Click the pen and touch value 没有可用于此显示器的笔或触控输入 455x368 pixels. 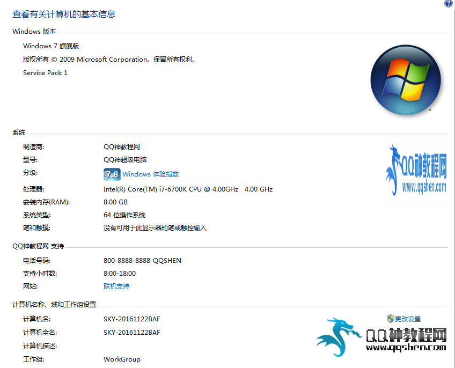(x=155, y=228)
